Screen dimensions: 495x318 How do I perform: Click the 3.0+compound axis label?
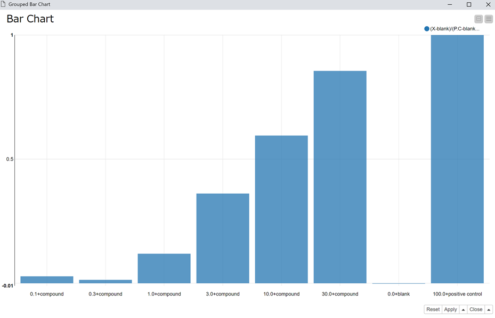(x=223, y=294)
